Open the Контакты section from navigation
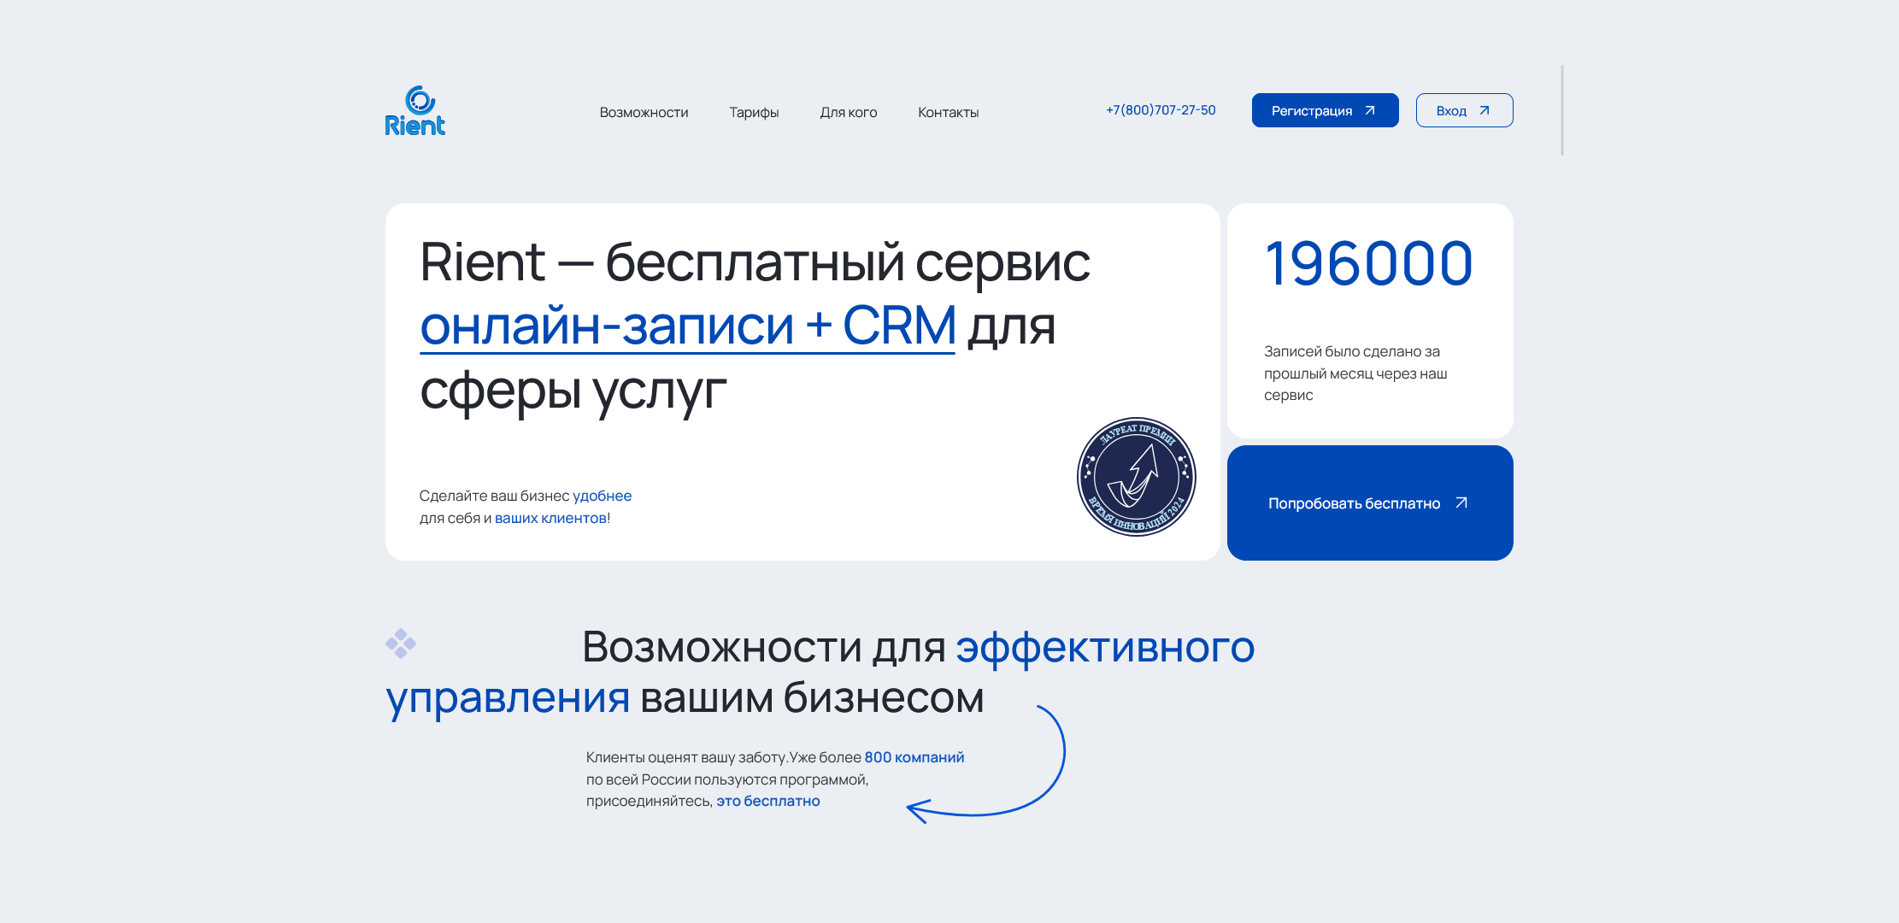The width and height of the screenshot is (1899, 923). click(949, 111)
